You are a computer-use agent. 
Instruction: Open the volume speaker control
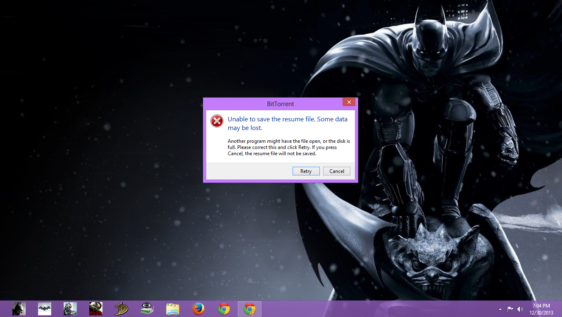(x=520, y=309)
